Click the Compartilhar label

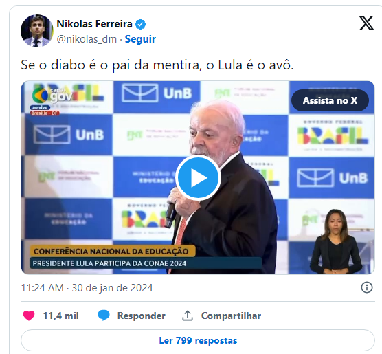231,316
